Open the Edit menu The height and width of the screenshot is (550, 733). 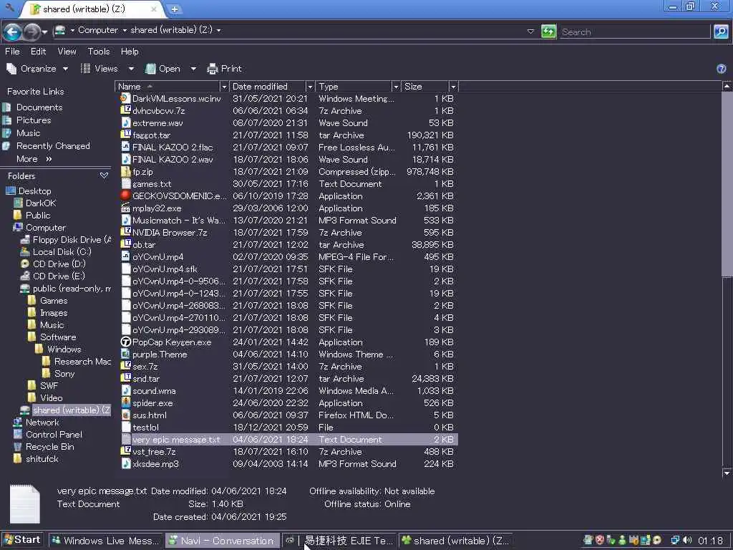coord(39,52)
